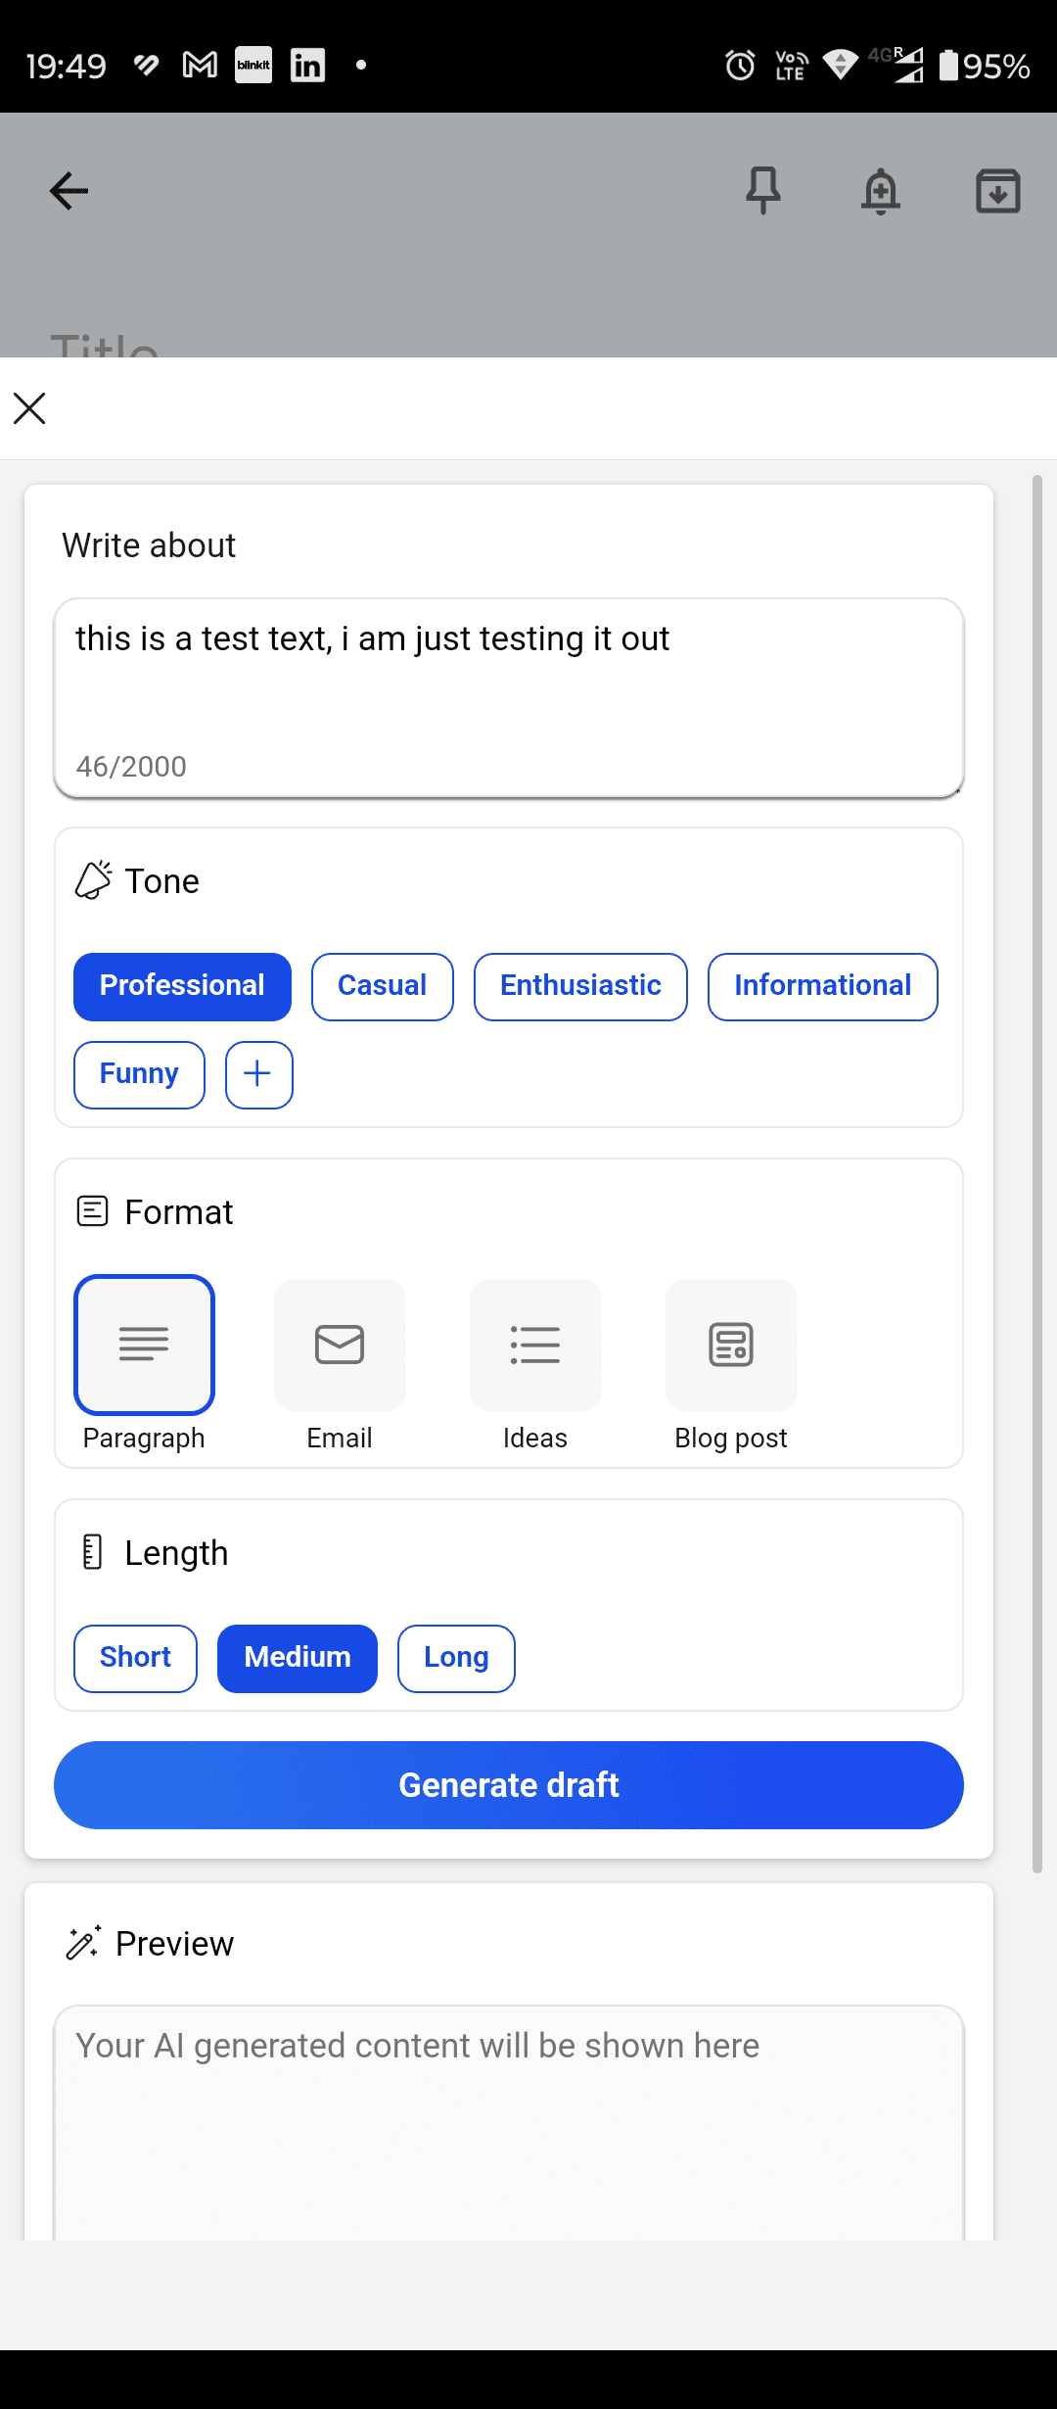Select the Paragraph format icon
The image size is (1057, 2409).
144,1345
